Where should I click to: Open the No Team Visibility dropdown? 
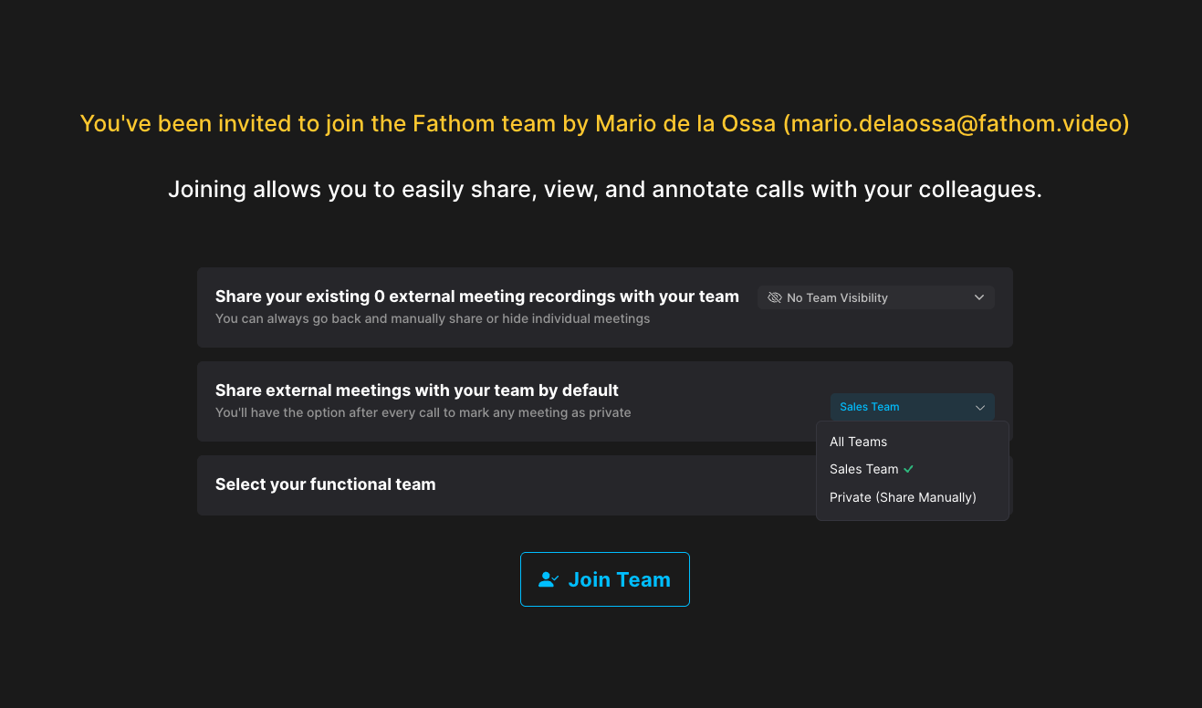[875, 297]
